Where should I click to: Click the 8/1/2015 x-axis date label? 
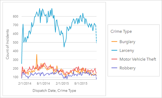[x=81, y=83]
